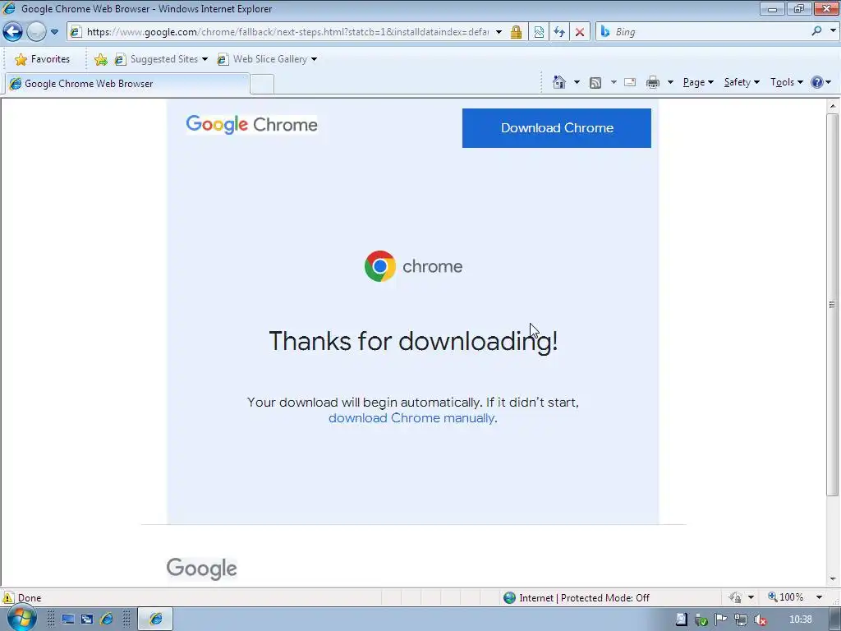Launch Internet Explorer from quick launch
841x631 pixels.
point(107,619)
